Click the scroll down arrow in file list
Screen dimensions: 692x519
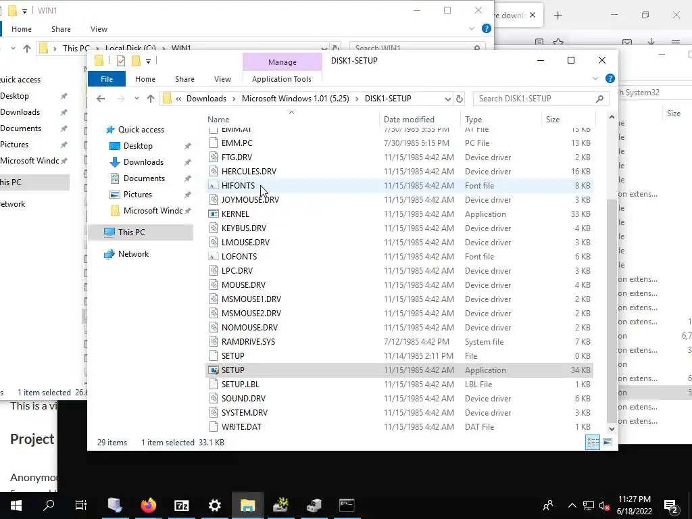pyautogui.click(x=612, y=429)
